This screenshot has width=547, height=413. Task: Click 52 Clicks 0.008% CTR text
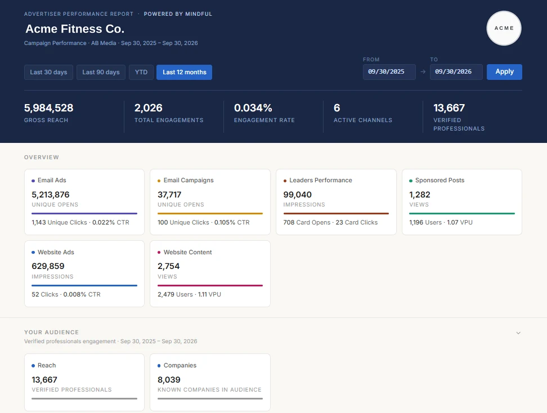pyautogui.click(x=66, y=294)
